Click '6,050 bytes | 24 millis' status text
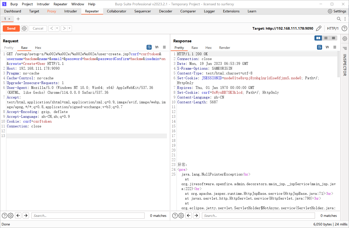This screenshot has width=349, height=228. click(x=330, y=224)
